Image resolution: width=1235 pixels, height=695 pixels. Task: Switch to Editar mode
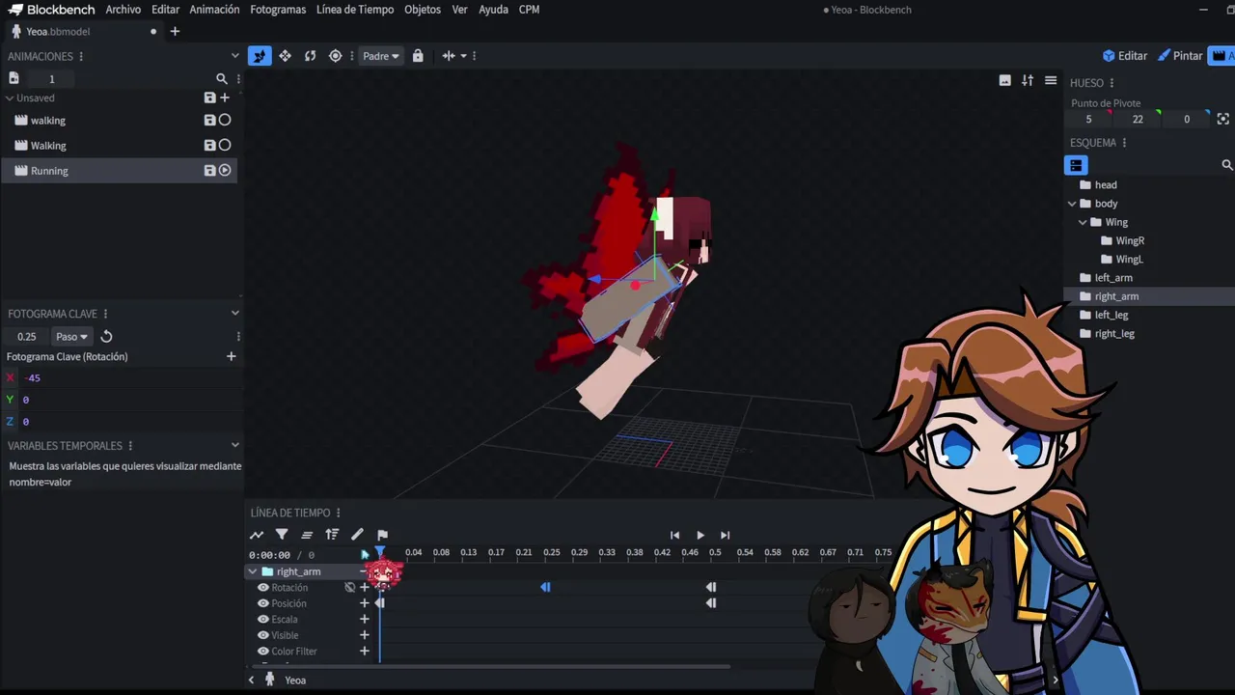point(1125,56)
